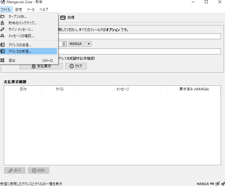
Task: Click the verify icon beside メッセージの確認
Action: click(2, 36)
